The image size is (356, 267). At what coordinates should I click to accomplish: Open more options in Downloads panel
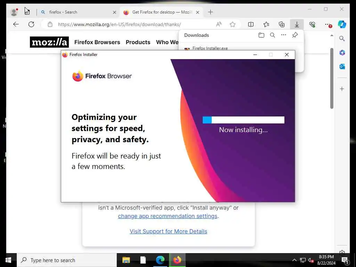click(x=284, y=35)
